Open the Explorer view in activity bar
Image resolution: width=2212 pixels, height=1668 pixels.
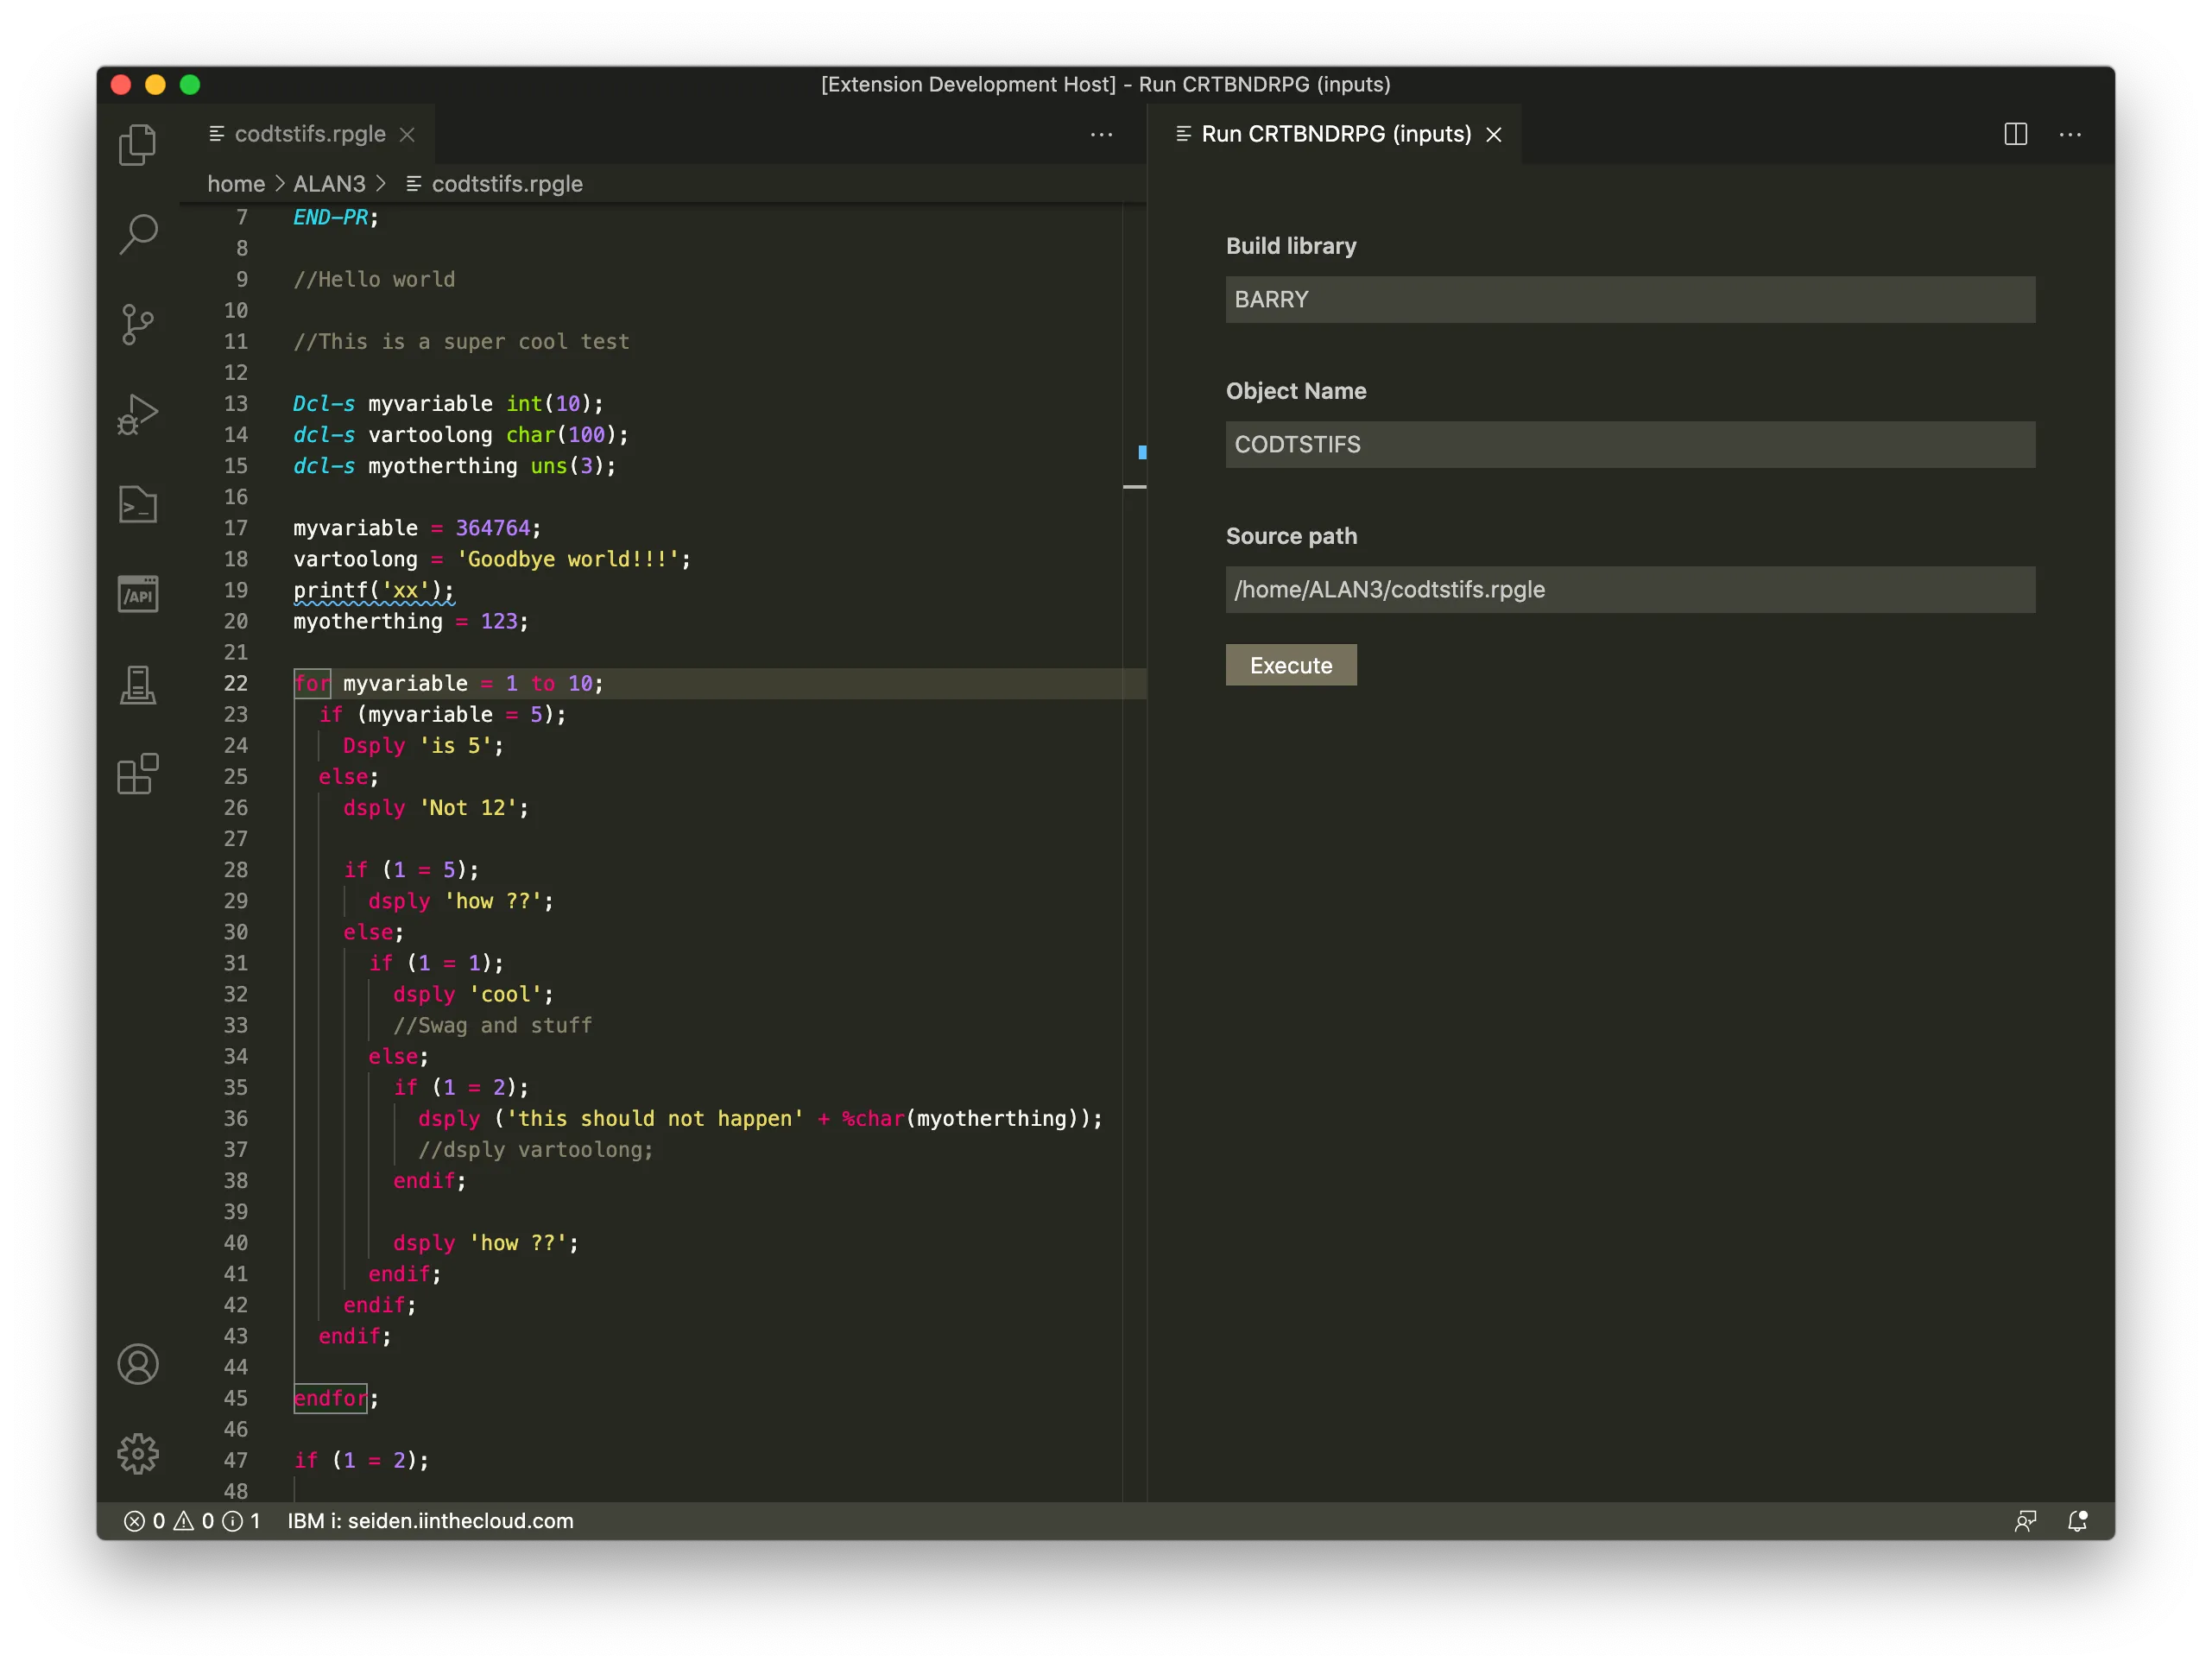point(138,144)
